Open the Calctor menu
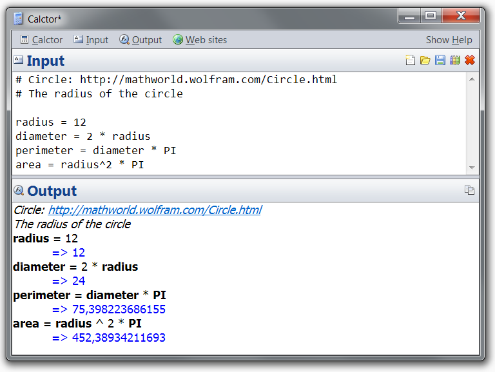The image size is (495, 372). pyautogui.click(x=42, y=40)
